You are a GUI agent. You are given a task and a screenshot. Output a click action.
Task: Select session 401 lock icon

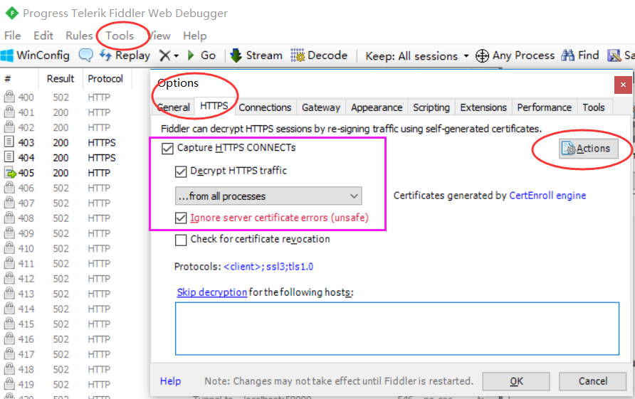9,112
